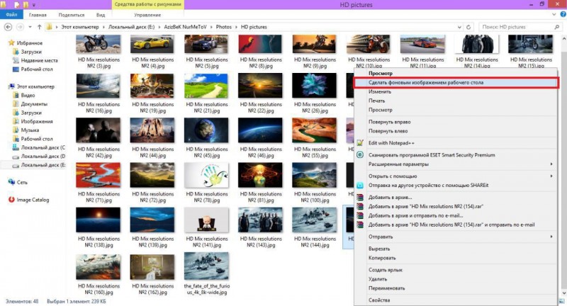Click Photos in the address breadcrumb
Image resolution: width=567 pixels, height=306 pixels.
point(224,27)
